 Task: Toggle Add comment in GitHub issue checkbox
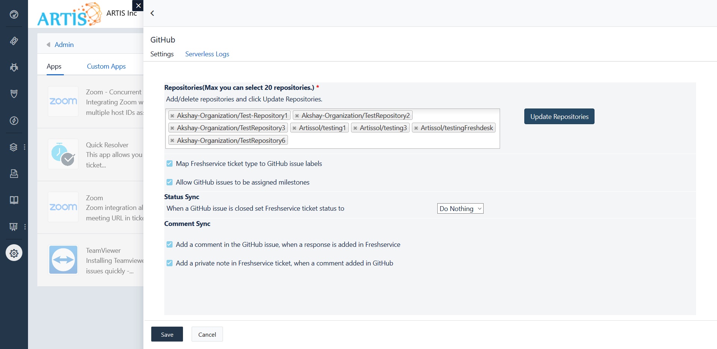170,245
